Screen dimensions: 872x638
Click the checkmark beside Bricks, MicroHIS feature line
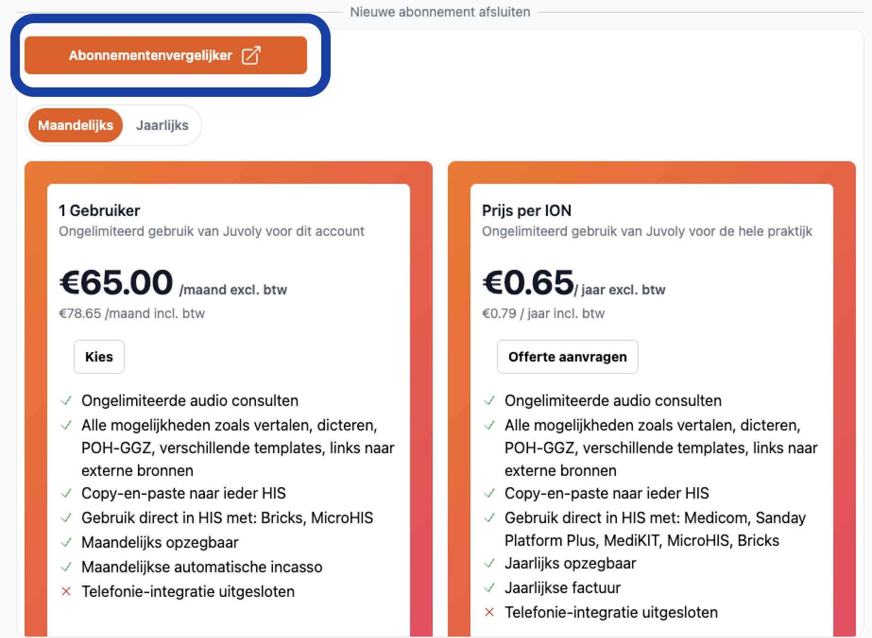(66, 517)
